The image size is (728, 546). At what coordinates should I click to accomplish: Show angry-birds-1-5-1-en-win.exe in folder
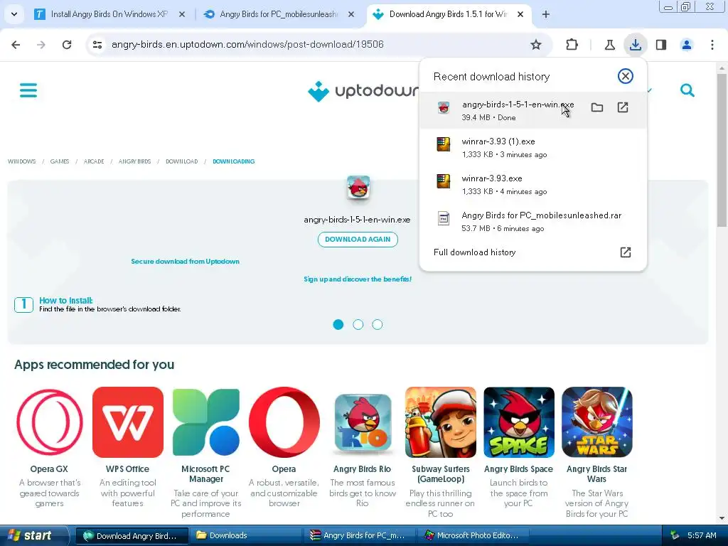[597, 108]
